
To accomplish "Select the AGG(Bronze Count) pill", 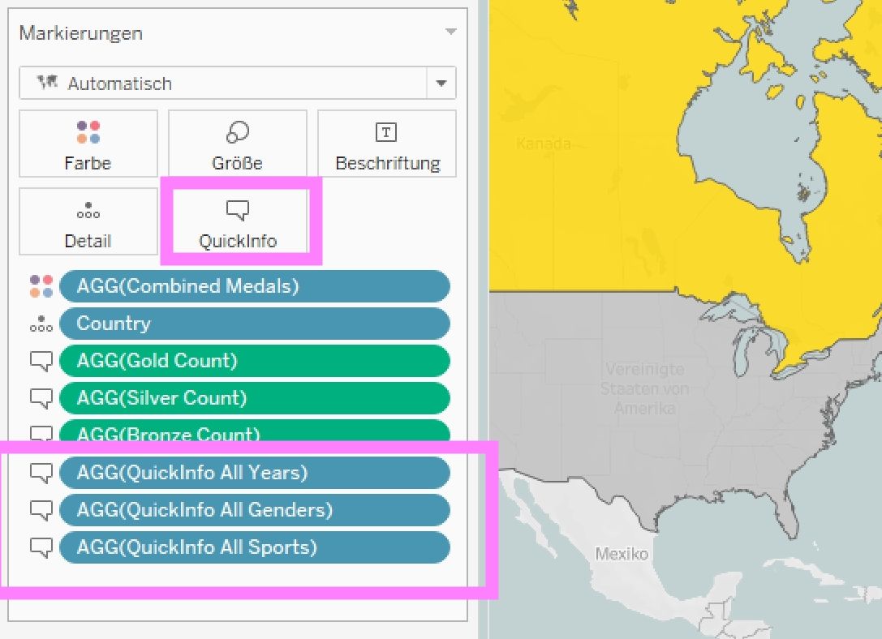I will click(x=254, y=431).
